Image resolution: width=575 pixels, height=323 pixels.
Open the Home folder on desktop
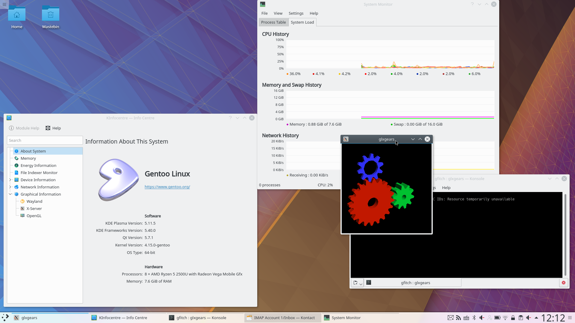click(17, 17)
